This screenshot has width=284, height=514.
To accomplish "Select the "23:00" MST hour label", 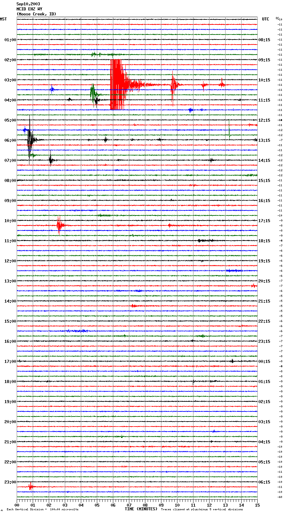I will click(x=10, y=482).
